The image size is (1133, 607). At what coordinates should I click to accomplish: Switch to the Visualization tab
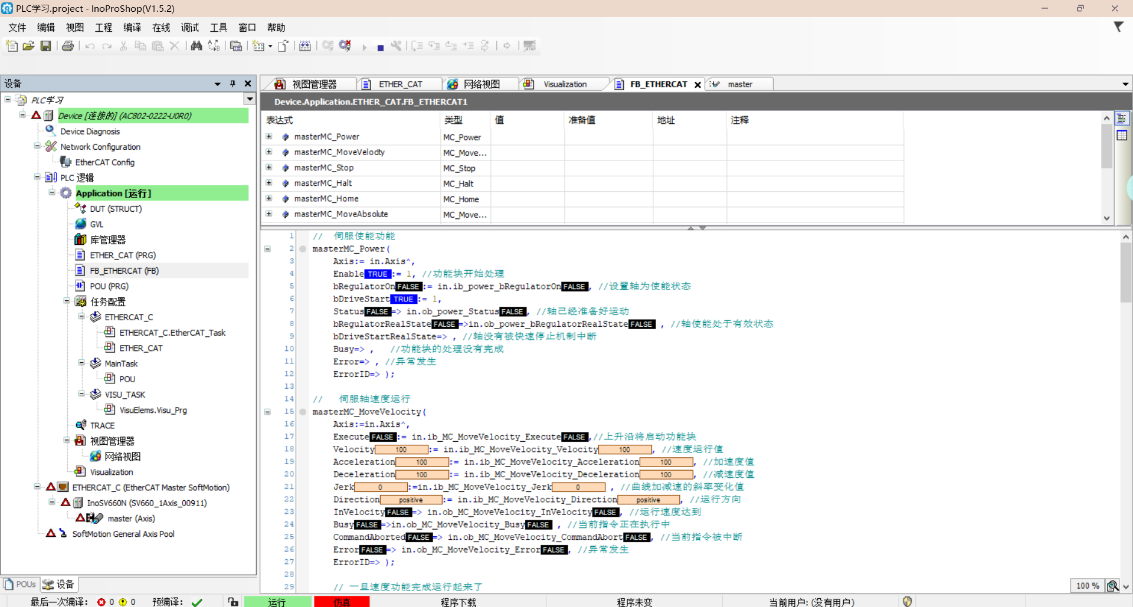tap(564, 84)
